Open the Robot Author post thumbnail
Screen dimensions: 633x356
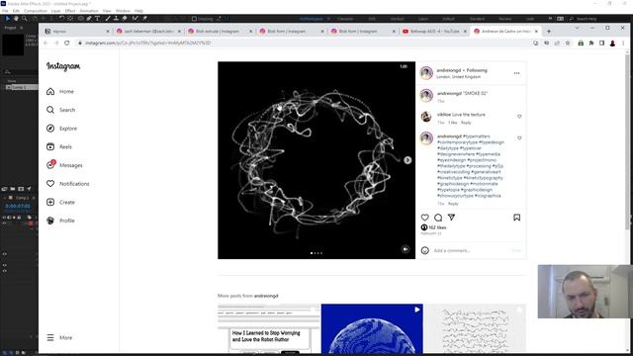click(268, 328)
